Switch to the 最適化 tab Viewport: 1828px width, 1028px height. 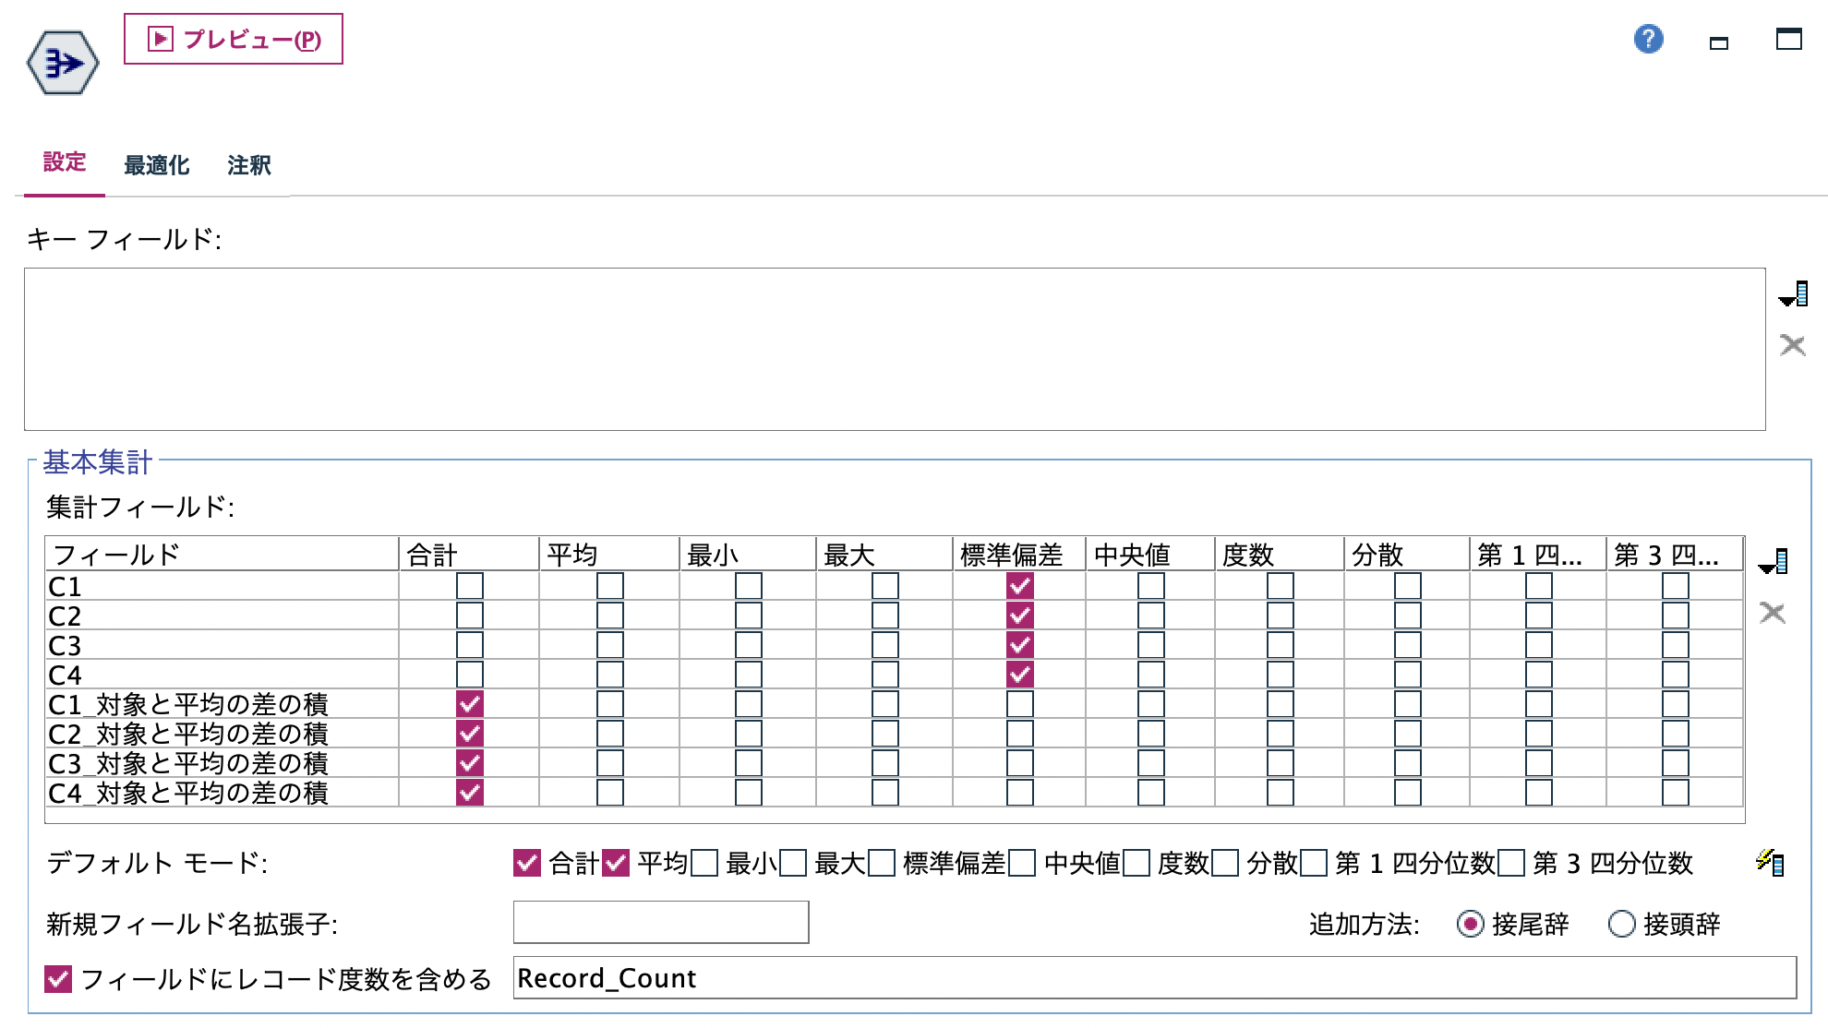coord(157,164)
